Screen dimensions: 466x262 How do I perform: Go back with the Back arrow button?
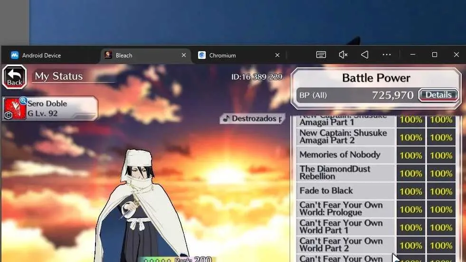15,77
